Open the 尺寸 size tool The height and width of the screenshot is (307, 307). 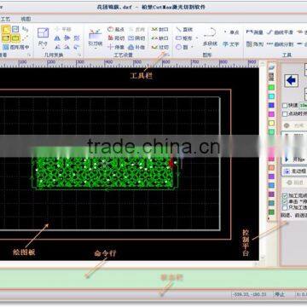[x=43, y=38]
